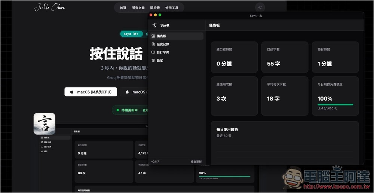Click the 98% progress bar in webpage preview
Viewport: 374px width, 193px height.
pyautogui.click(x=224, y=176)
